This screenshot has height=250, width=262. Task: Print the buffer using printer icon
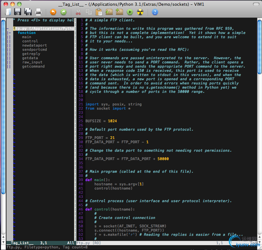(38, 12)
